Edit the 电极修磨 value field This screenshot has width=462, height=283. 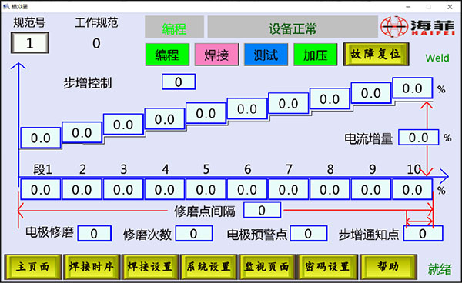(94, 234)
